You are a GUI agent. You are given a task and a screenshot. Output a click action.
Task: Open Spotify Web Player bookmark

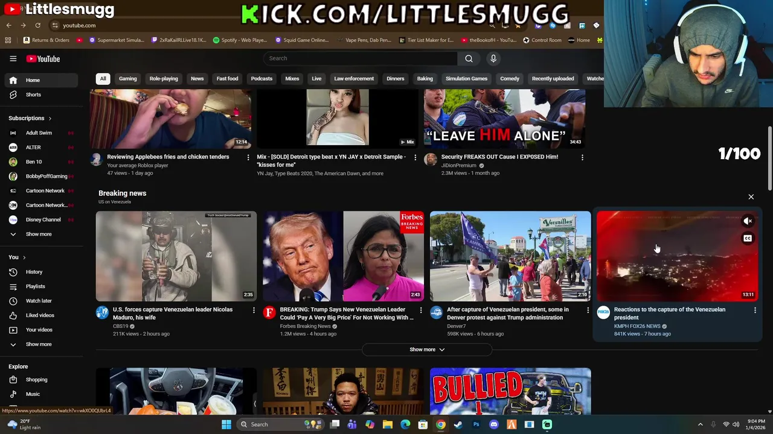pyautogui.click(x=240, y=40)
